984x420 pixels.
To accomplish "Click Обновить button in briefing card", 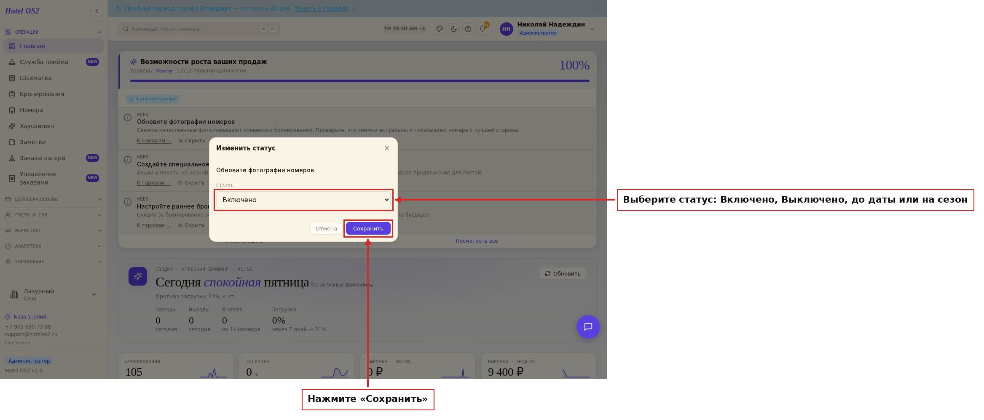I will click(563, 273).
